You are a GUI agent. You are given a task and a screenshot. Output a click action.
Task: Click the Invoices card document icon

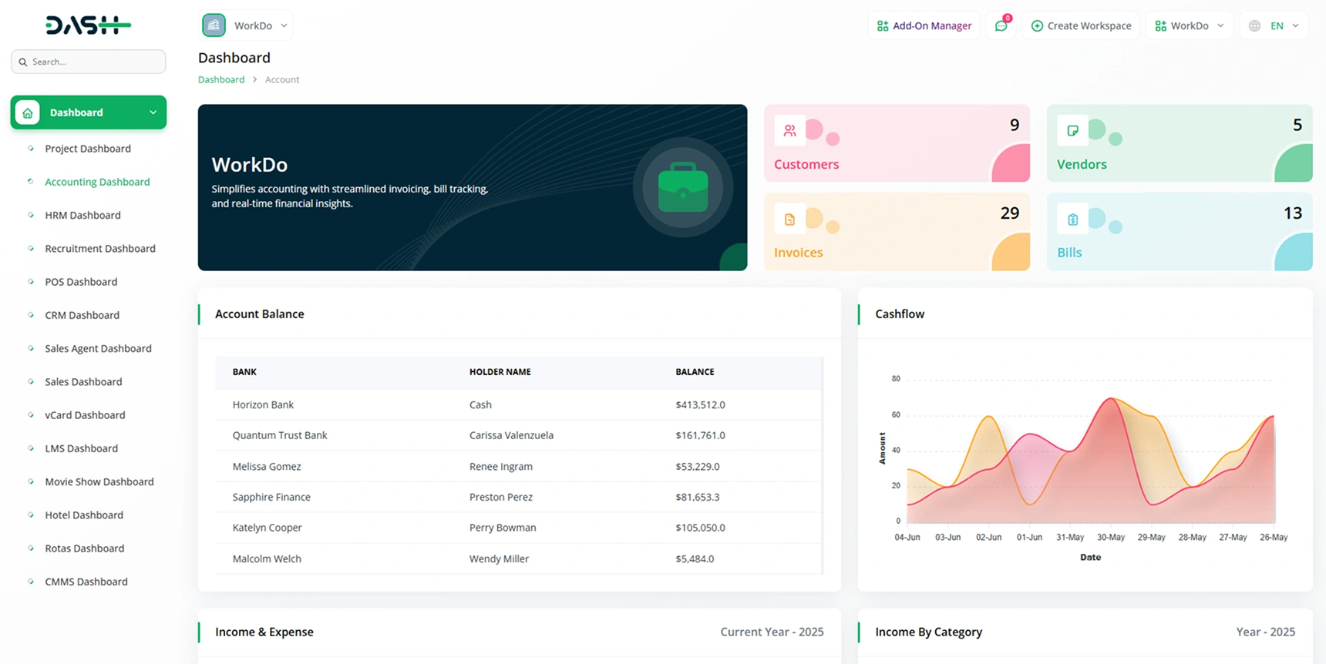(x=789, y=220)
